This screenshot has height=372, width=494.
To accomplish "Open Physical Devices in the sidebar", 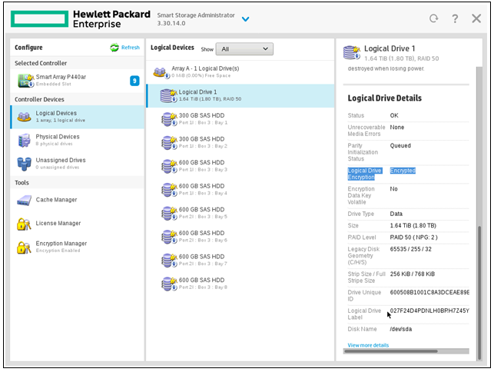I will (x=77, y=140).
